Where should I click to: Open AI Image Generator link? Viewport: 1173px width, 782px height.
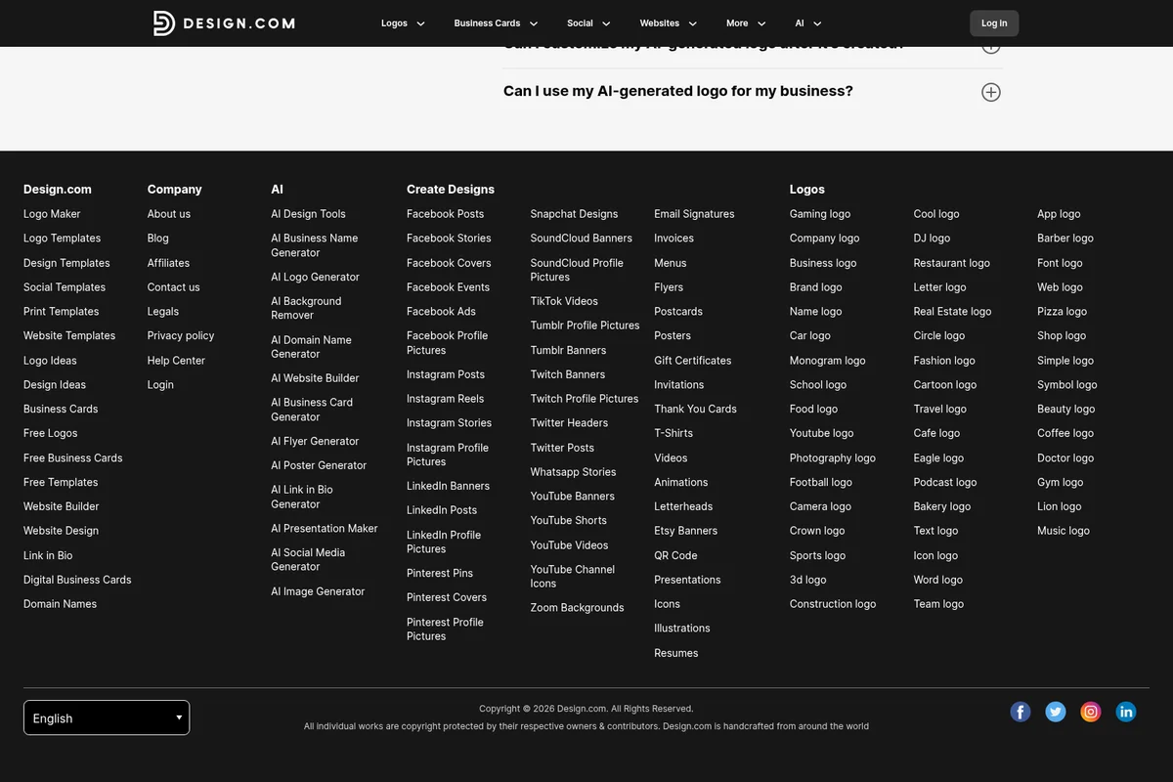point(318,591)
